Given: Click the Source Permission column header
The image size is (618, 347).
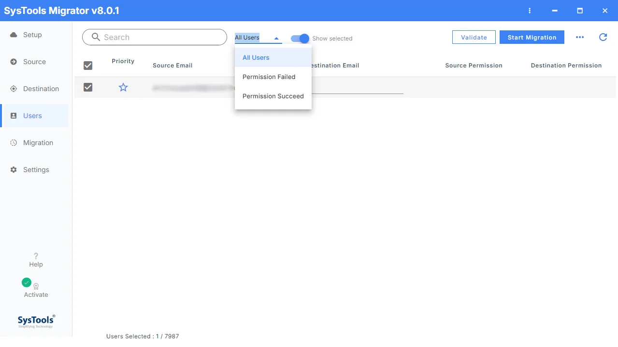Looking at the screenshot, I should [x=474, y=66].
